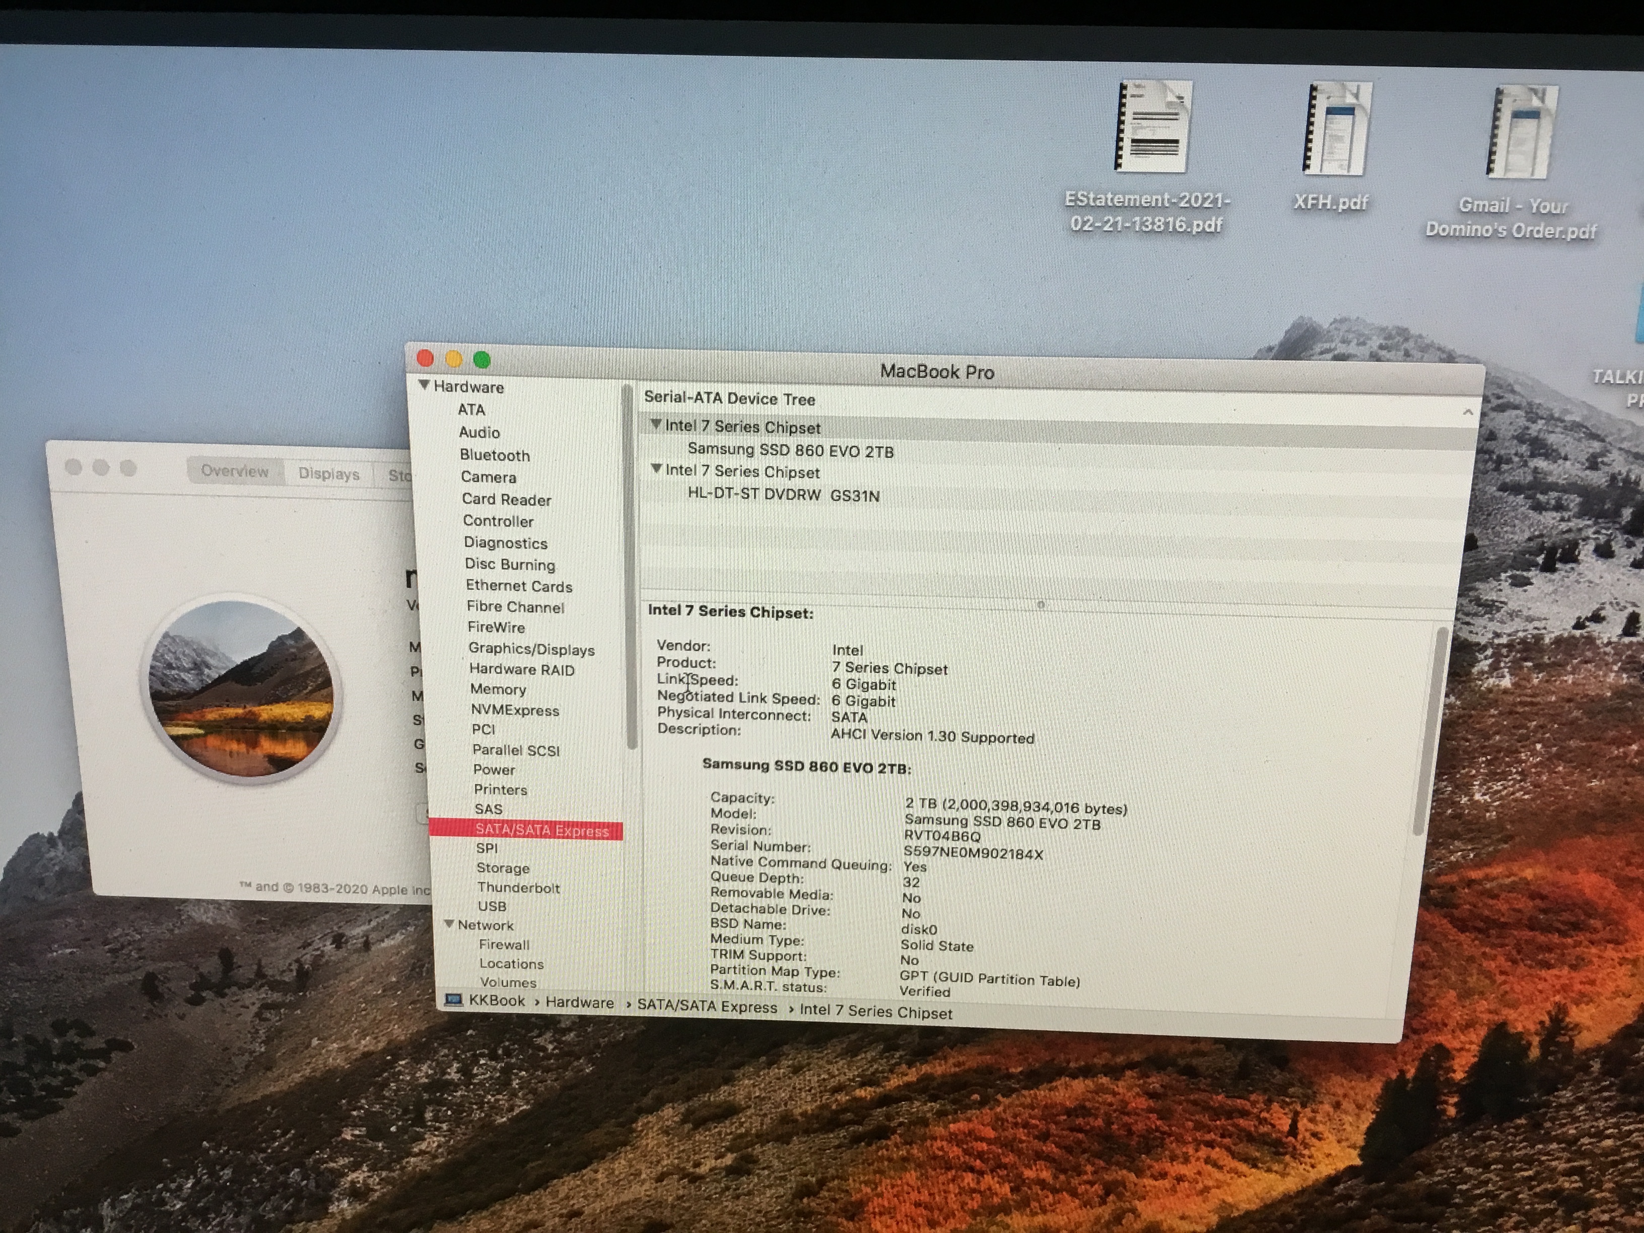Click the KKBook computer icon in path bar

(x=454, y=1000)
